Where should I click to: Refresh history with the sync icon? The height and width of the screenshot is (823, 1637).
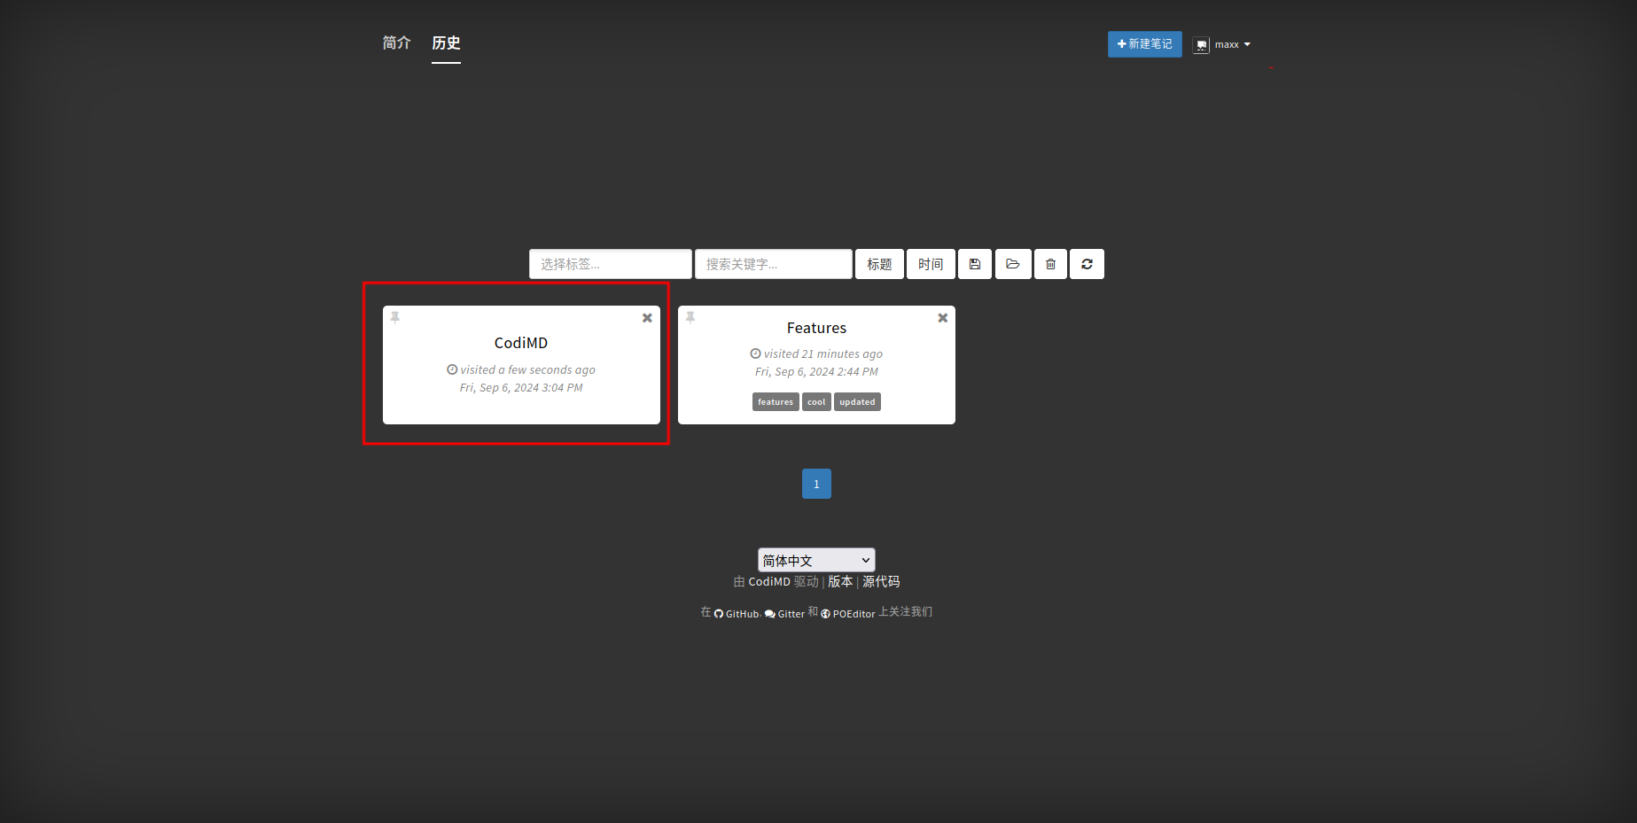1087,264
